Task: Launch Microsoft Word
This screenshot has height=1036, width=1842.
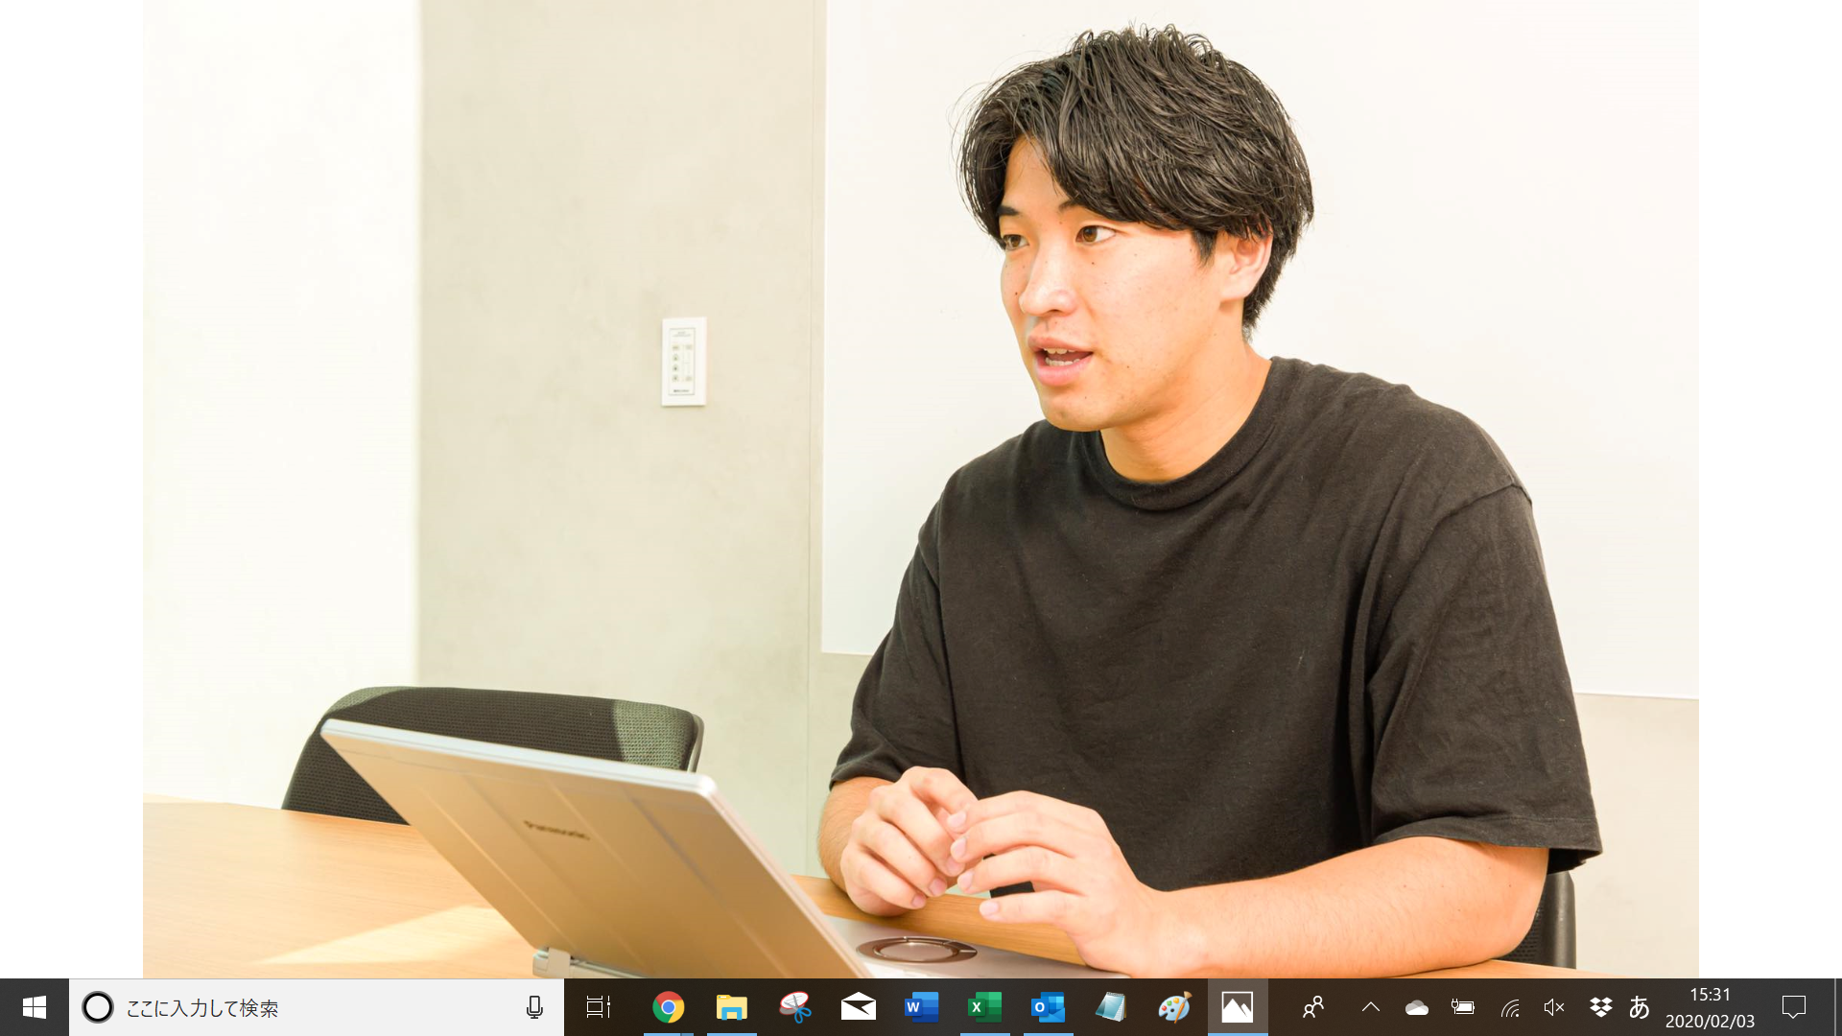Action: 920,1007
